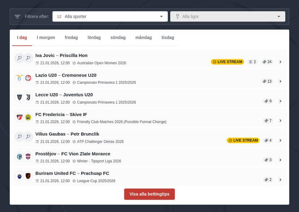Open the 'Alla sporter' dropdown
The height and width of the screenshot is (212, 299).
click(162, 16)
